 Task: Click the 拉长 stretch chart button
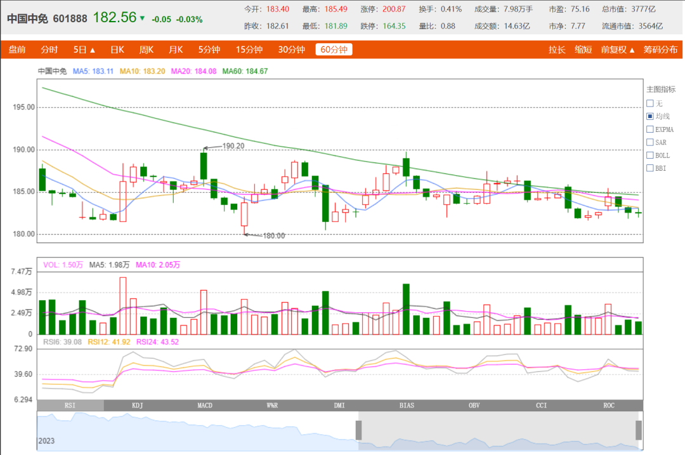(x=557, y=50)
